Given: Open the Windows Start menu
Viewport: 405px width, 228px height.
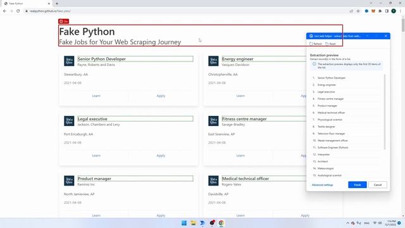Looking at the screenshot, I should click(x=184, y=223).
